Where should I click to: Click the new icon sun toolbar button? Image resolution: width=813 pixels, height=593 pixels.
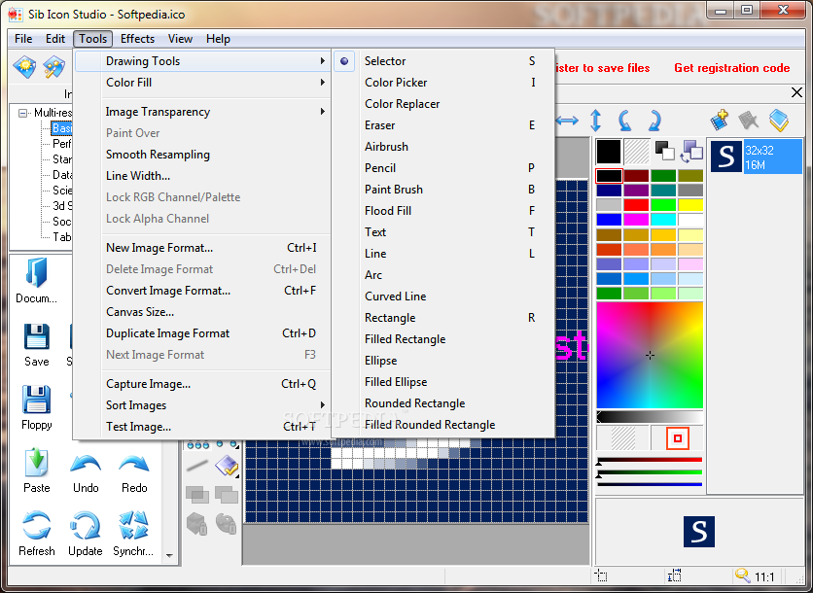[24, 68]
